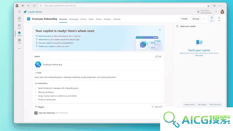
Task: Open the user profile avatar
Action: (222, 12)
